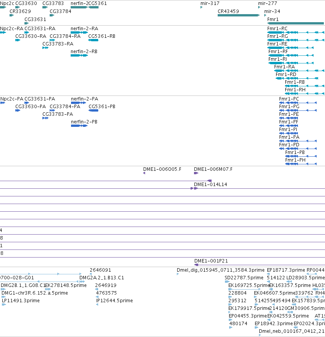Click the mir-317 gene label
This screenshot has width=325, height=337.
click(x=210, y=3)
